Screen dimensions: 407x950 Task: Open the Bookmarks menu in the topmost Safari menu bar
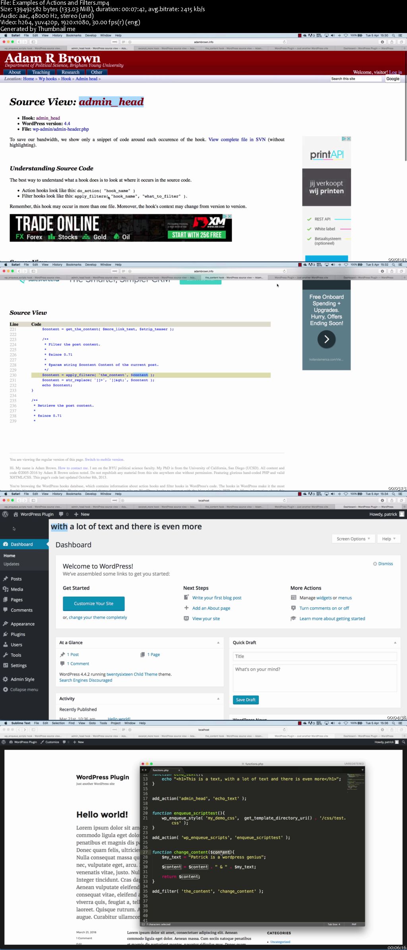click(74, 35)
